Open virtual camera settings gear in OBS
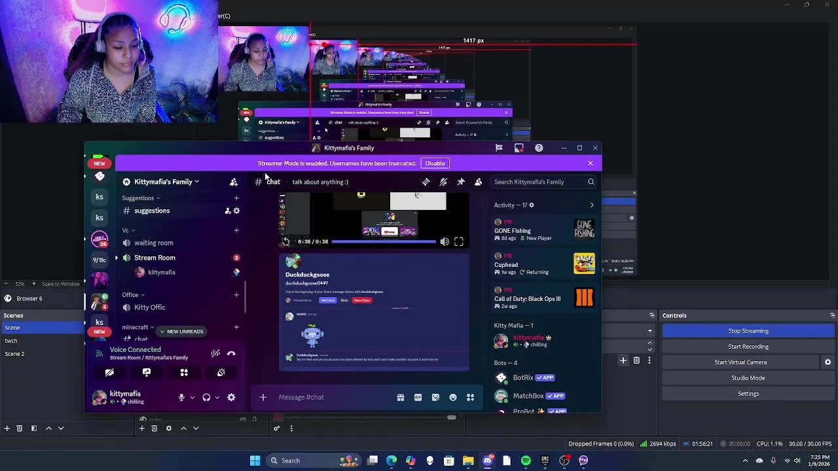838x471 pixels. coord(828,362)
